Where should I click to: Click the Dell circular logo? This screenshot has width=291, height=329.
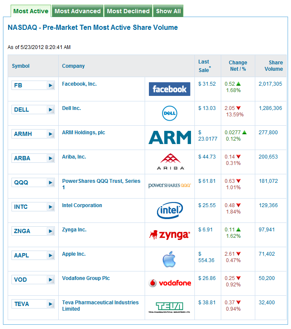pos(169,113)
